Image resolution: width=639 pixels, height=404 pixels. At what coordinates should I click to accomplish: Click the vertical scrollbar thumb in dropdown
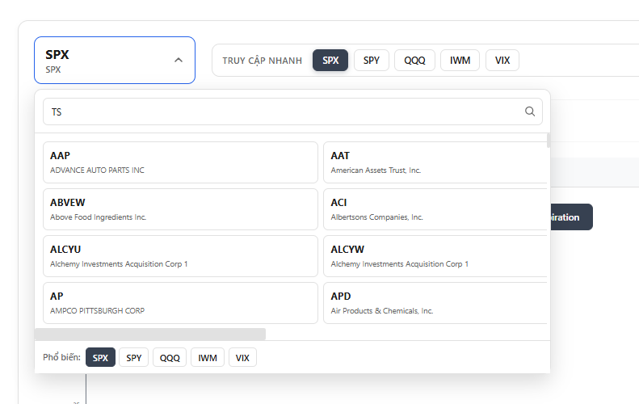[549, 141]
